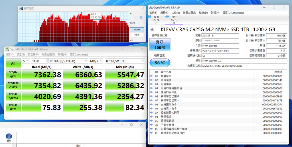Click the status orb for 03 可用備用
Viewport: 292px width, 147px height.
pyautogui.click(x=151, y=84)
